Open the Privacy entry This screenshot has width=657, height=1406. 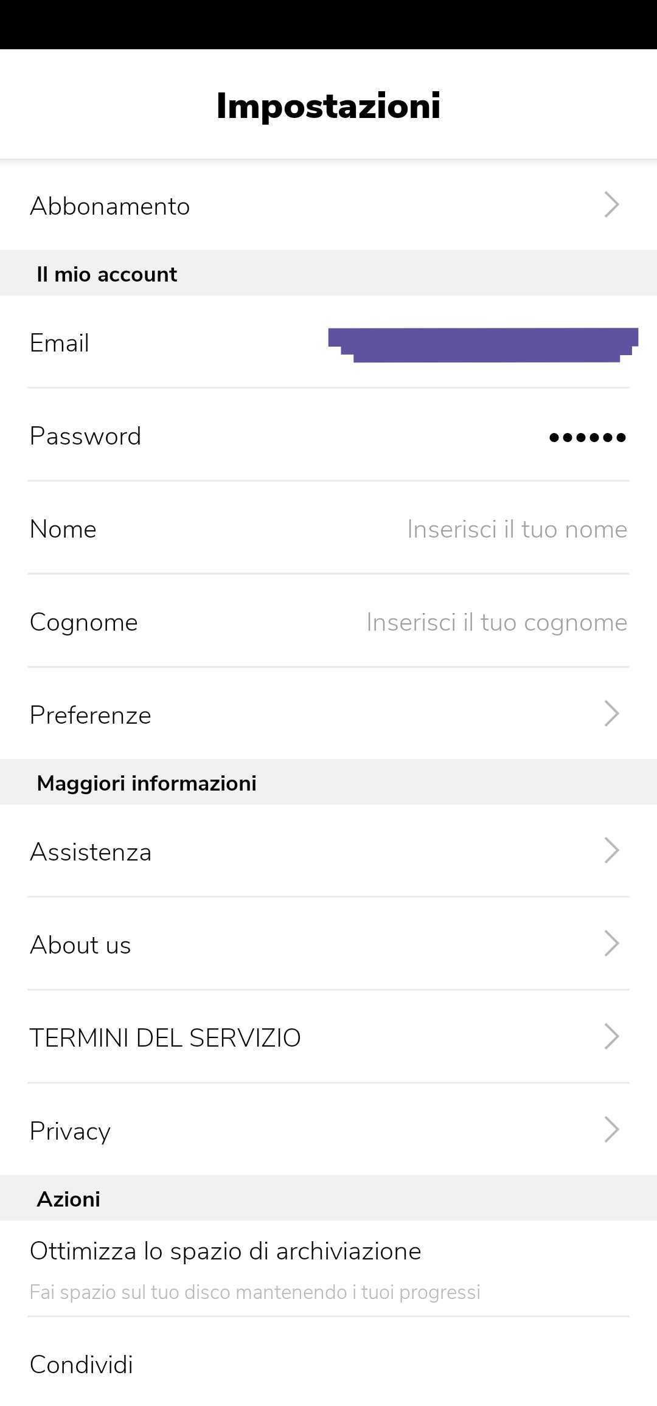pos(328,1130)
